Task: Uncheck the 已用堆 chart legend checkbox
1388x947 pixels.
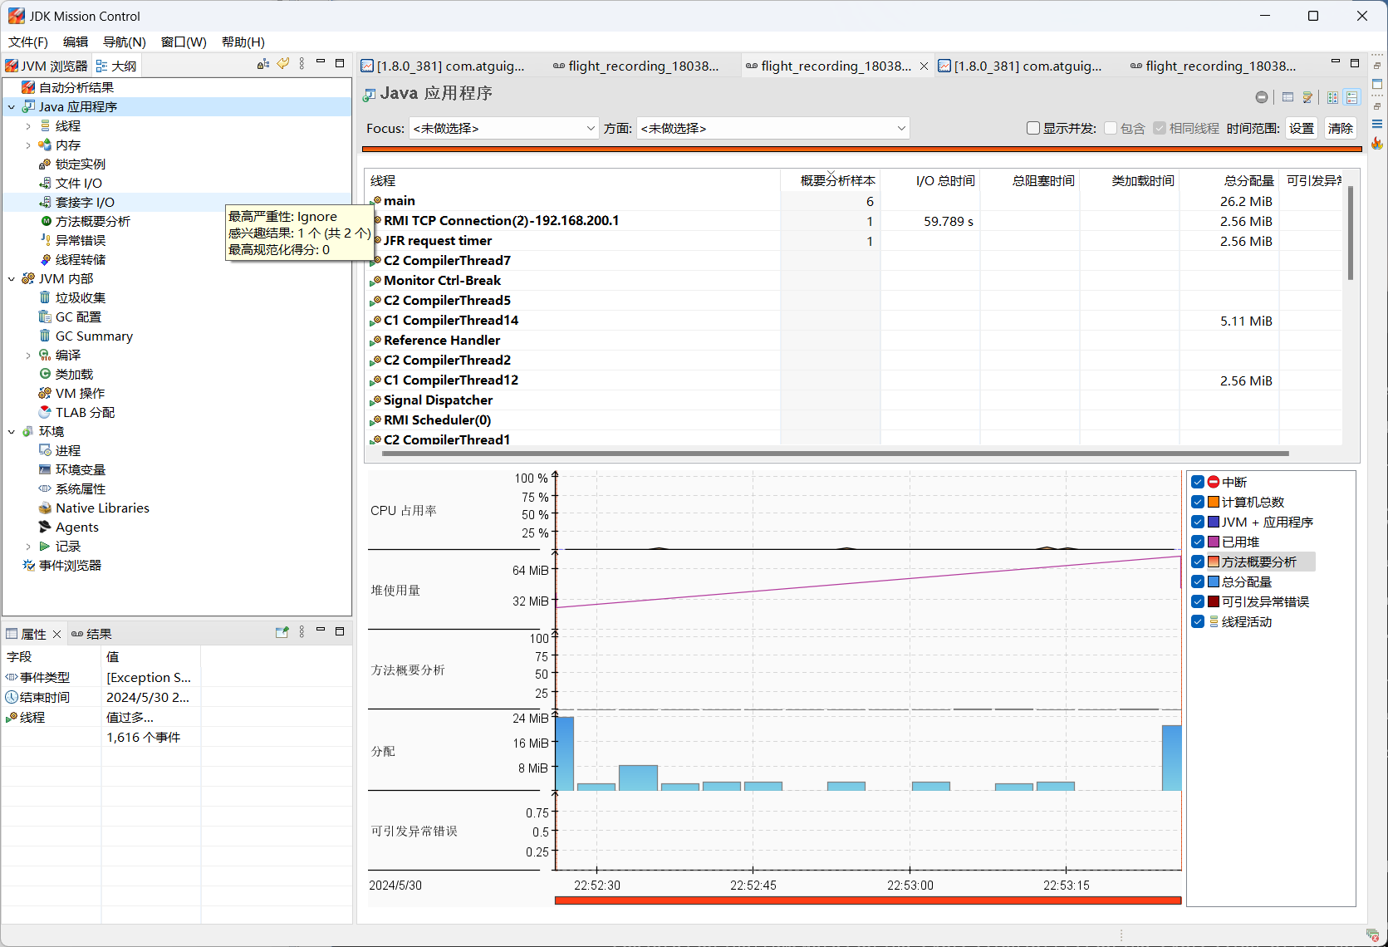Action: click(x=1198, y=542)
